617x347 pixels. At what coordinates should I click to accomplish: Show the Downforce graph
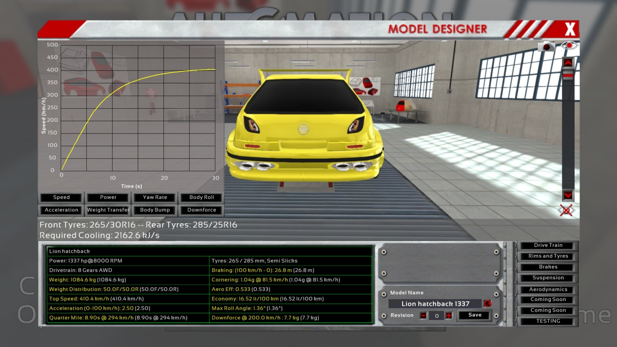point(202,210)
